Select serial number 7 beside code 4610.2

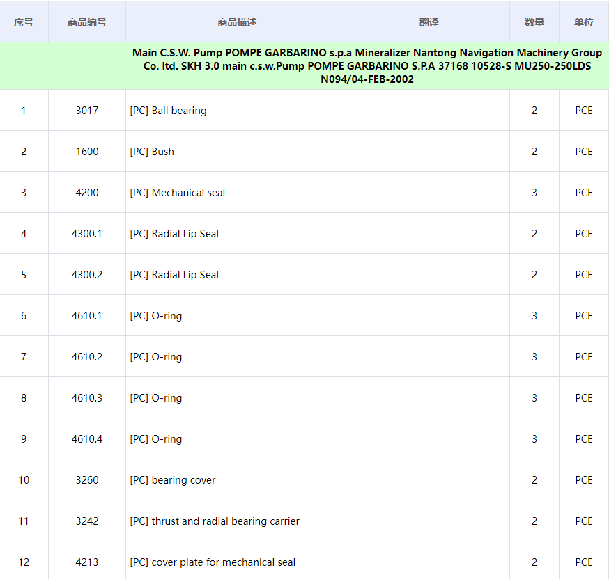24,357
